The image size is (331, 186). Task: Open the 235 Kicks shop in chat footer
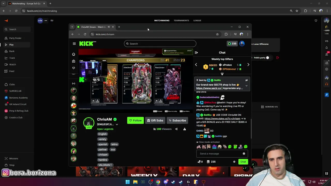(211, 162)
